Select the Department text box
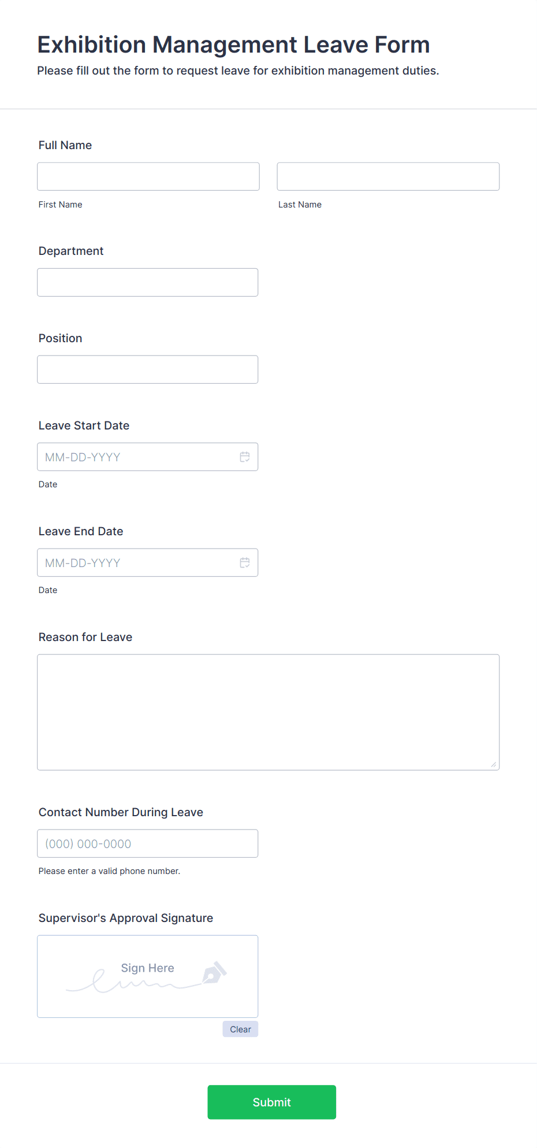The height and width of the screenshot is (1148, 537). tap(148, 282)
